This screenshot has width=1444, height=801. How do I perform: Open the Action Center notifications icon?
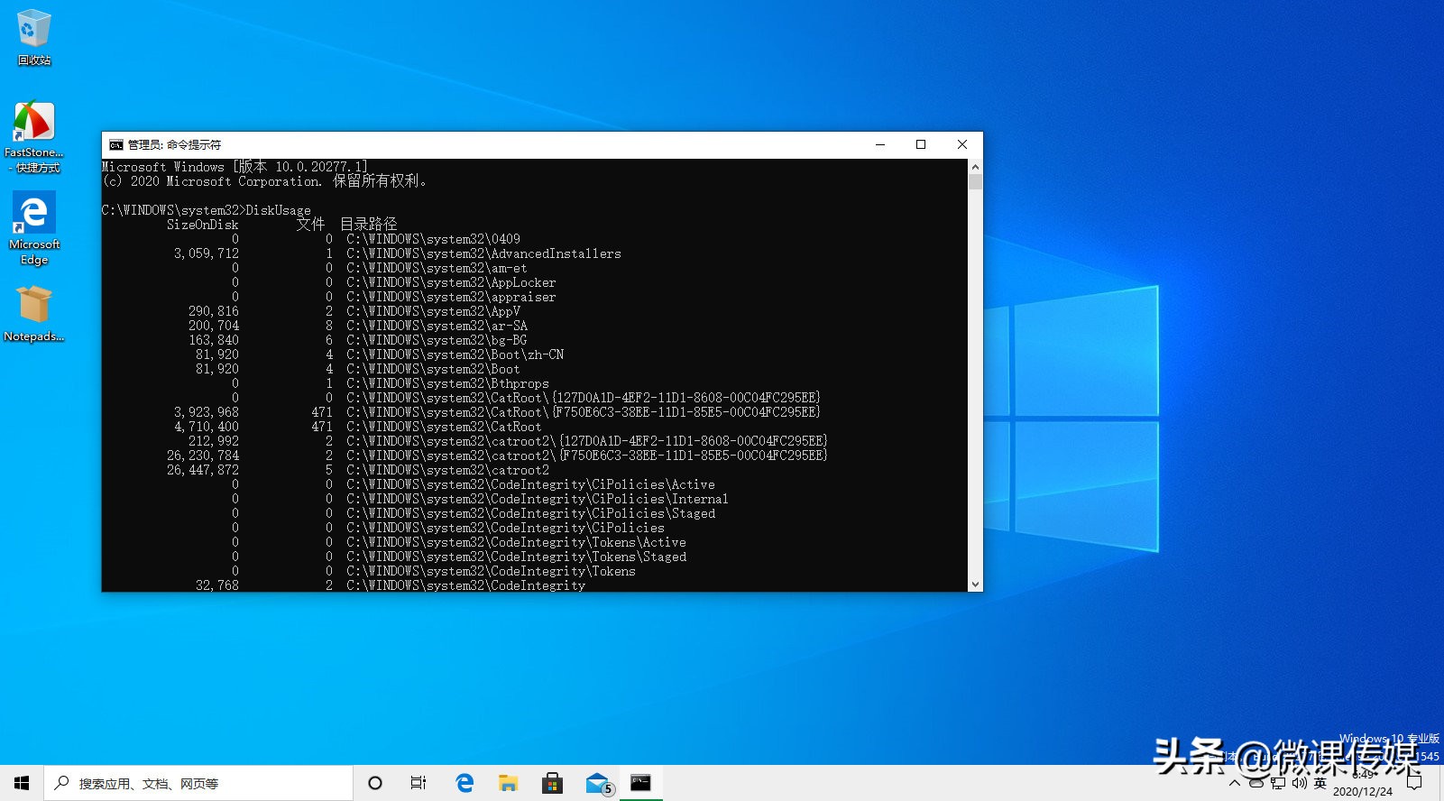pos(1414,783)
